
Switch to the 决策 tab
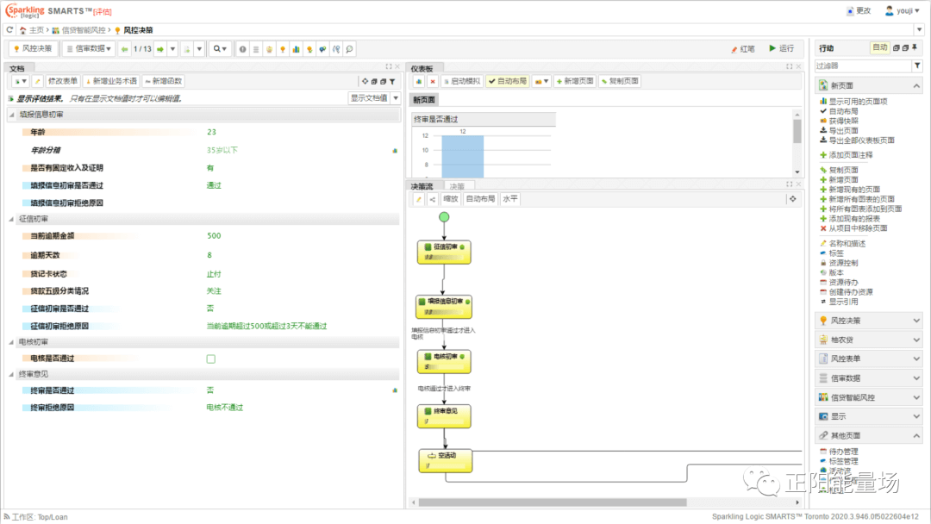pyautogui.click(x=457, y=186)
